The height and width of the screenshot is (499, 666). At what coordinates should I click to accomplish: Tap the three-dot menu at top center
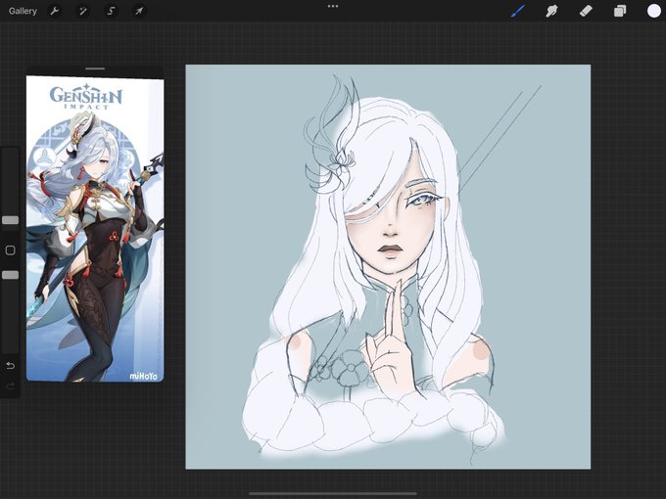click(x=333, y=7)
